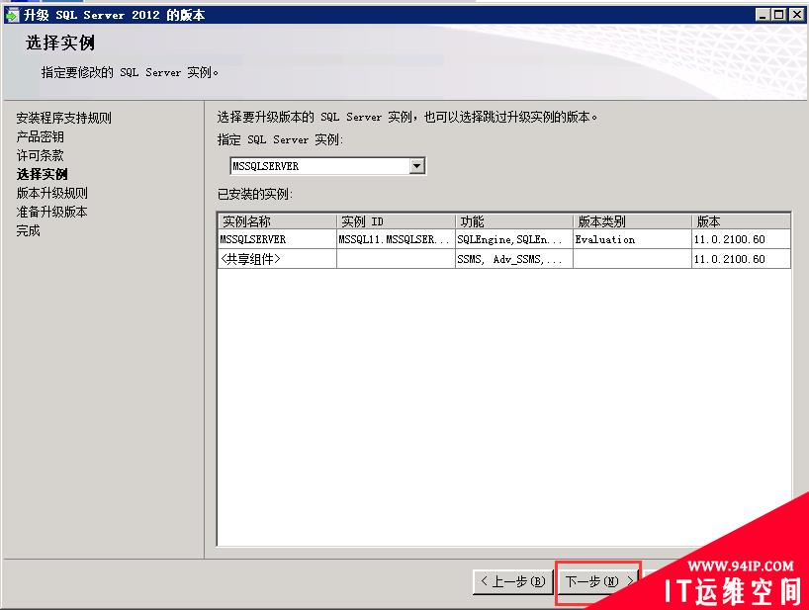Click the Evaluation edition cell
The width and height of the screenshot is (809, 610).
[x=632, y=239]
